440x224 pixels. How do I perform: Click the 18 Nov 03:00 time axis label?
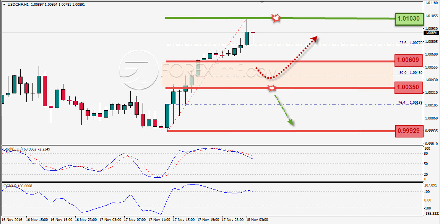pos(257,219)
